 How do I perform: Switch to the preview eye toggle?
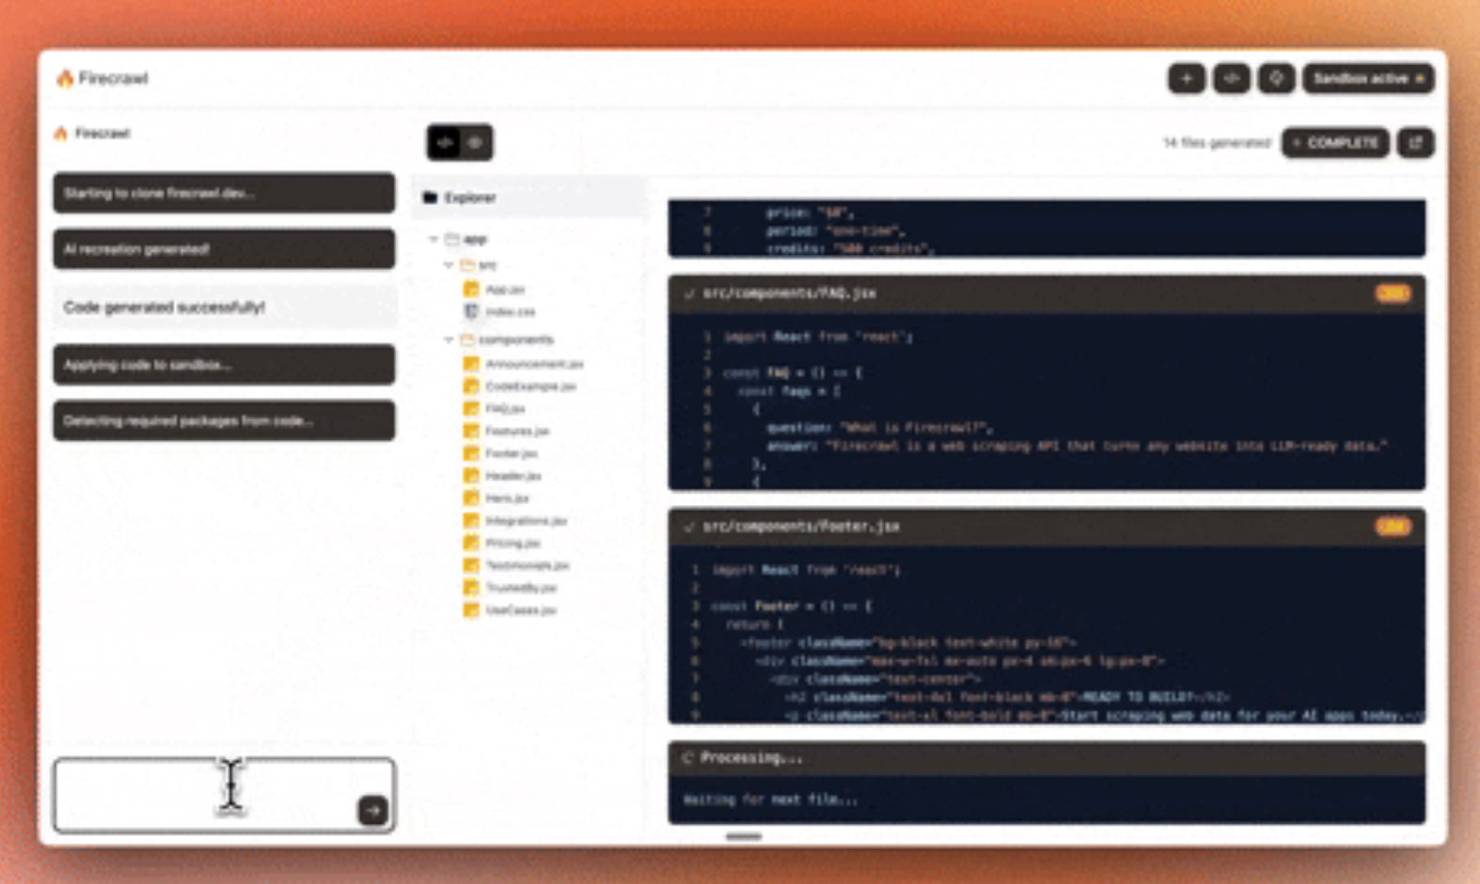point(476,143)
